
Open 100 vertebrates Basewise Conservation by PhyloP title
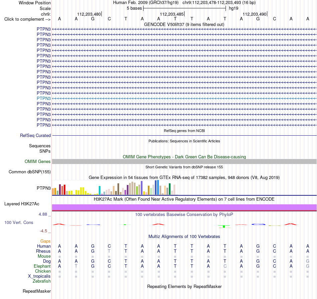184,215
